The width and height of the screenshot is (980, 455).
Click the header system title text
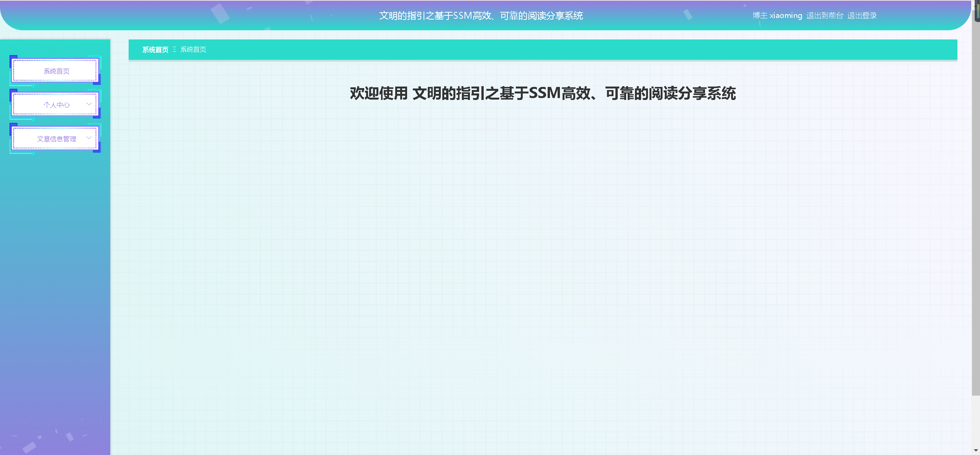point(481,16)
